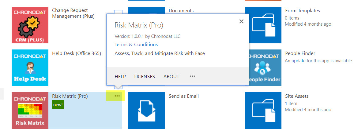Open the Send as Email title link
The height and width of the screenshot is (131, 358).
[x=183, y=96]
